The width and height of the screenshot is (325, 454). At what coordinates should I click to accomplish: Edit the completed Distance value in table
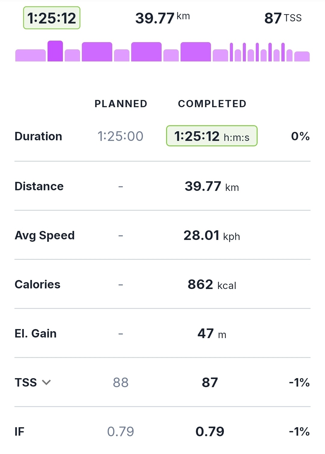click(212, 186)
